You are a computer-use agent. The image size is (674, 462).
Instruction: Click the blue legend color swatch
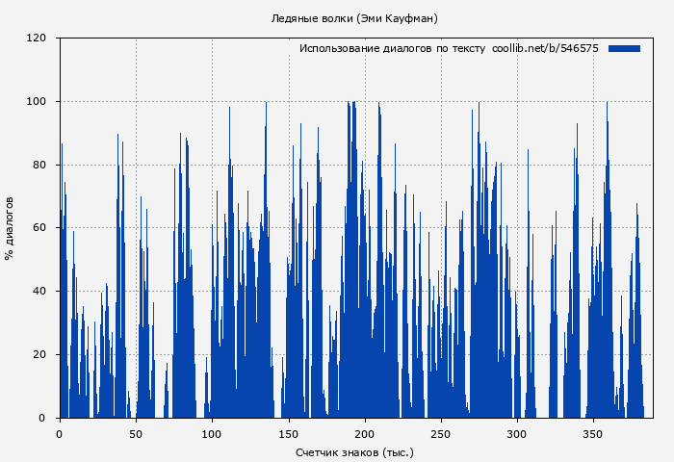(624, 48)
